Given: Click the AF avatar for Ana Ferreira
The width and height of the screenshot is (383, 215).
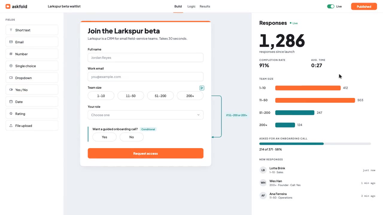Looking at the screenshot, I should (x=263, y=196).
